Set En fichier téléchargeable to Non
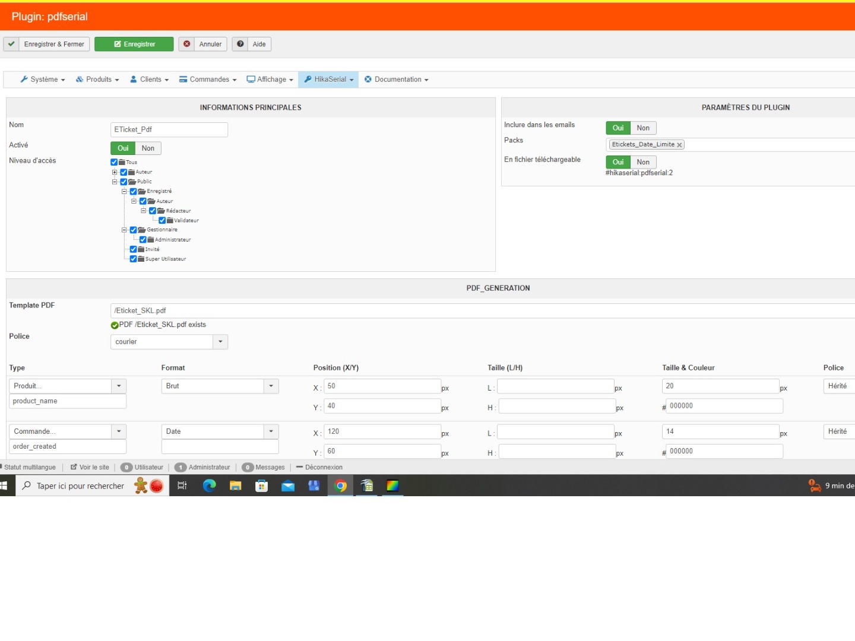The image size is (855, 641). (643, 162)
